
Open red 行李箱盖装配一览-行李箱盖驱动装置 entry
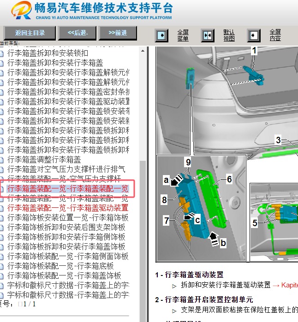[x=68, y=208]
